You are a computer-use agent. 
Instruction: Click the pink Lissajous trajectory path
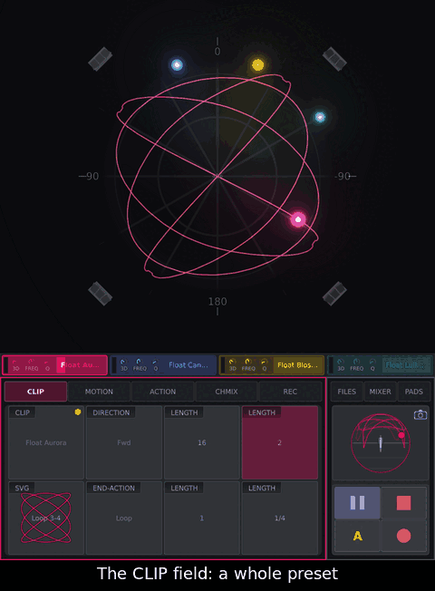coord(217,177)
